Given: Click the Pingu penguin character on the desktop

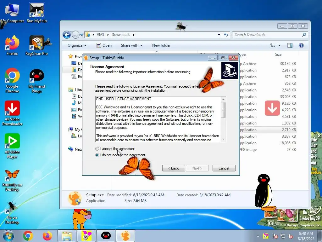Looking at the screenshot, I should (x=265, y=193).
